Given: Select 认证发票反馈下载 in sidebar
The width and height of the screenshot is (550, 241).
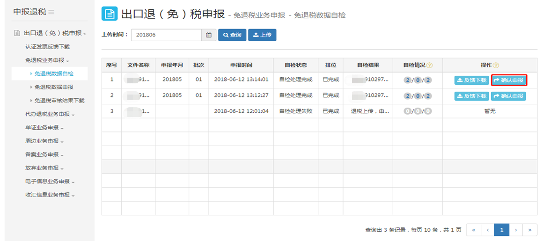Looking at the screenshot, I should coord(47,47).
